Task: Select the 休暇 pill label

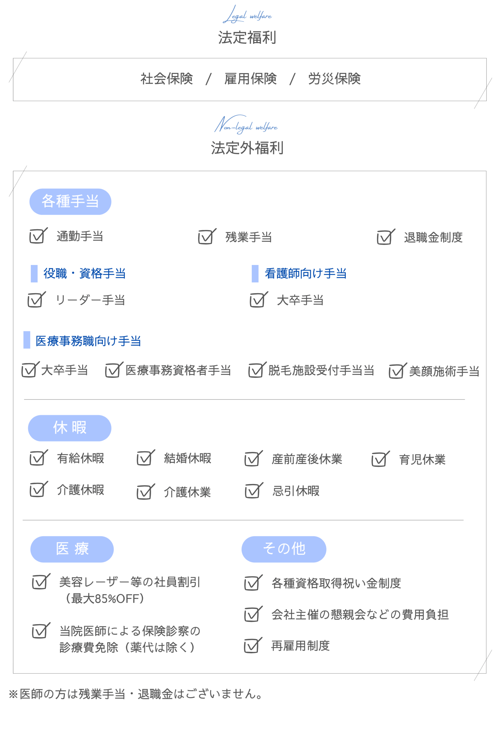Action: click(69, 428)
